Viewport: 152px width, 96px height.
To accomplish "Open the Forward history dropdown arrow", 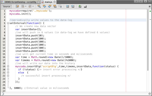I will 33,6.
